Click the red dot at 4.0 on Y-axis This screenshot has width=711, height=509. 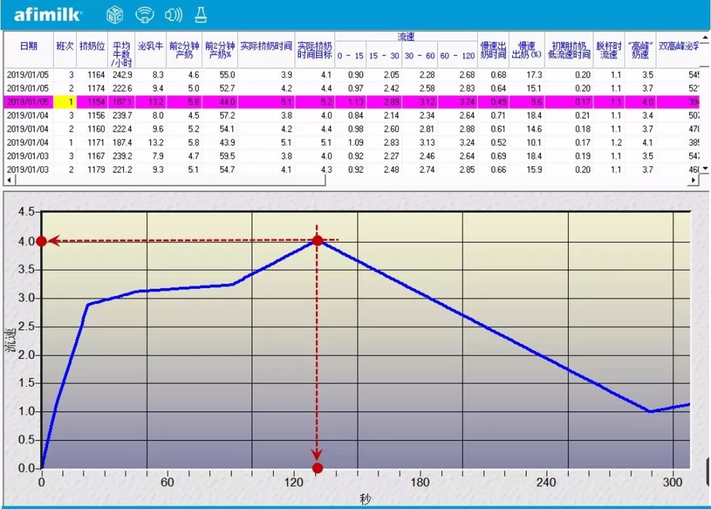pos(41,241)
